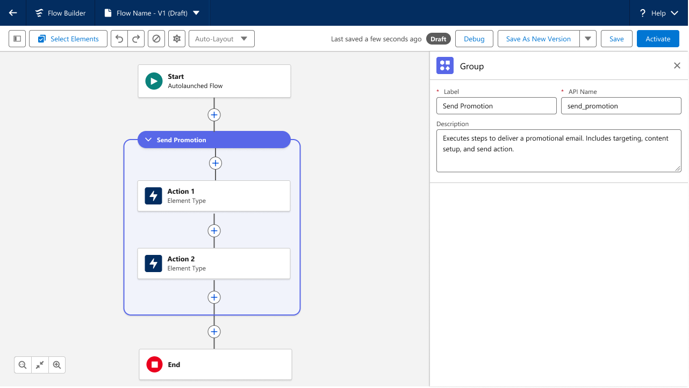Click the Flow Name document icon
The width and height of the screenshot is (689, 388).
click(107, 13)
